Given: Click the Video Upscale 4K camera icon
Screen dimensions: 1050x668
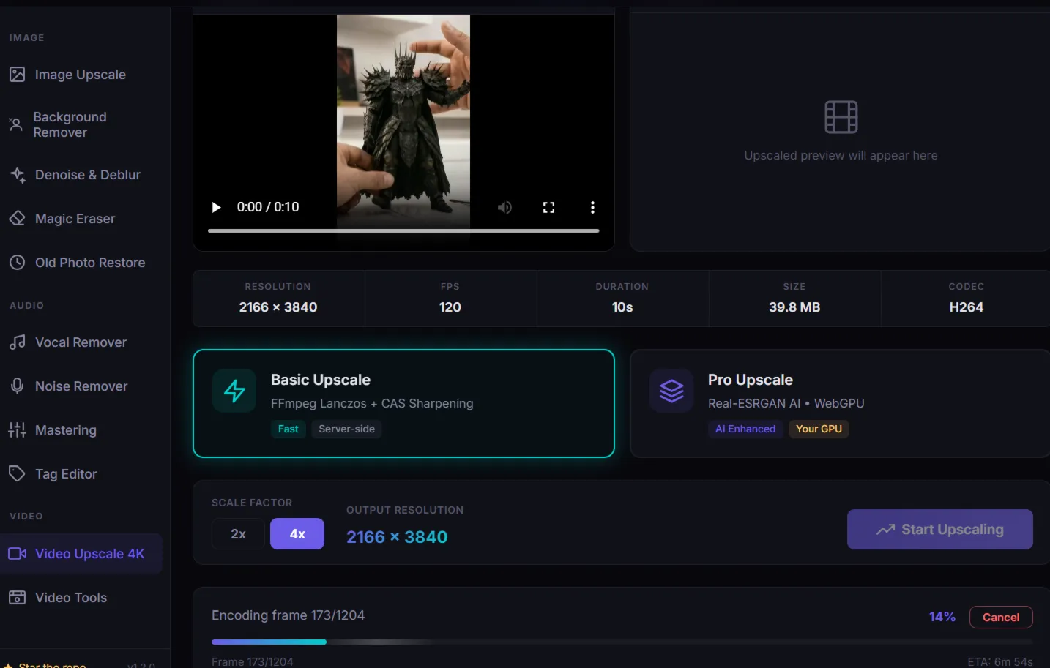Looking at the screenshot, I should click(x=18, y=554).
